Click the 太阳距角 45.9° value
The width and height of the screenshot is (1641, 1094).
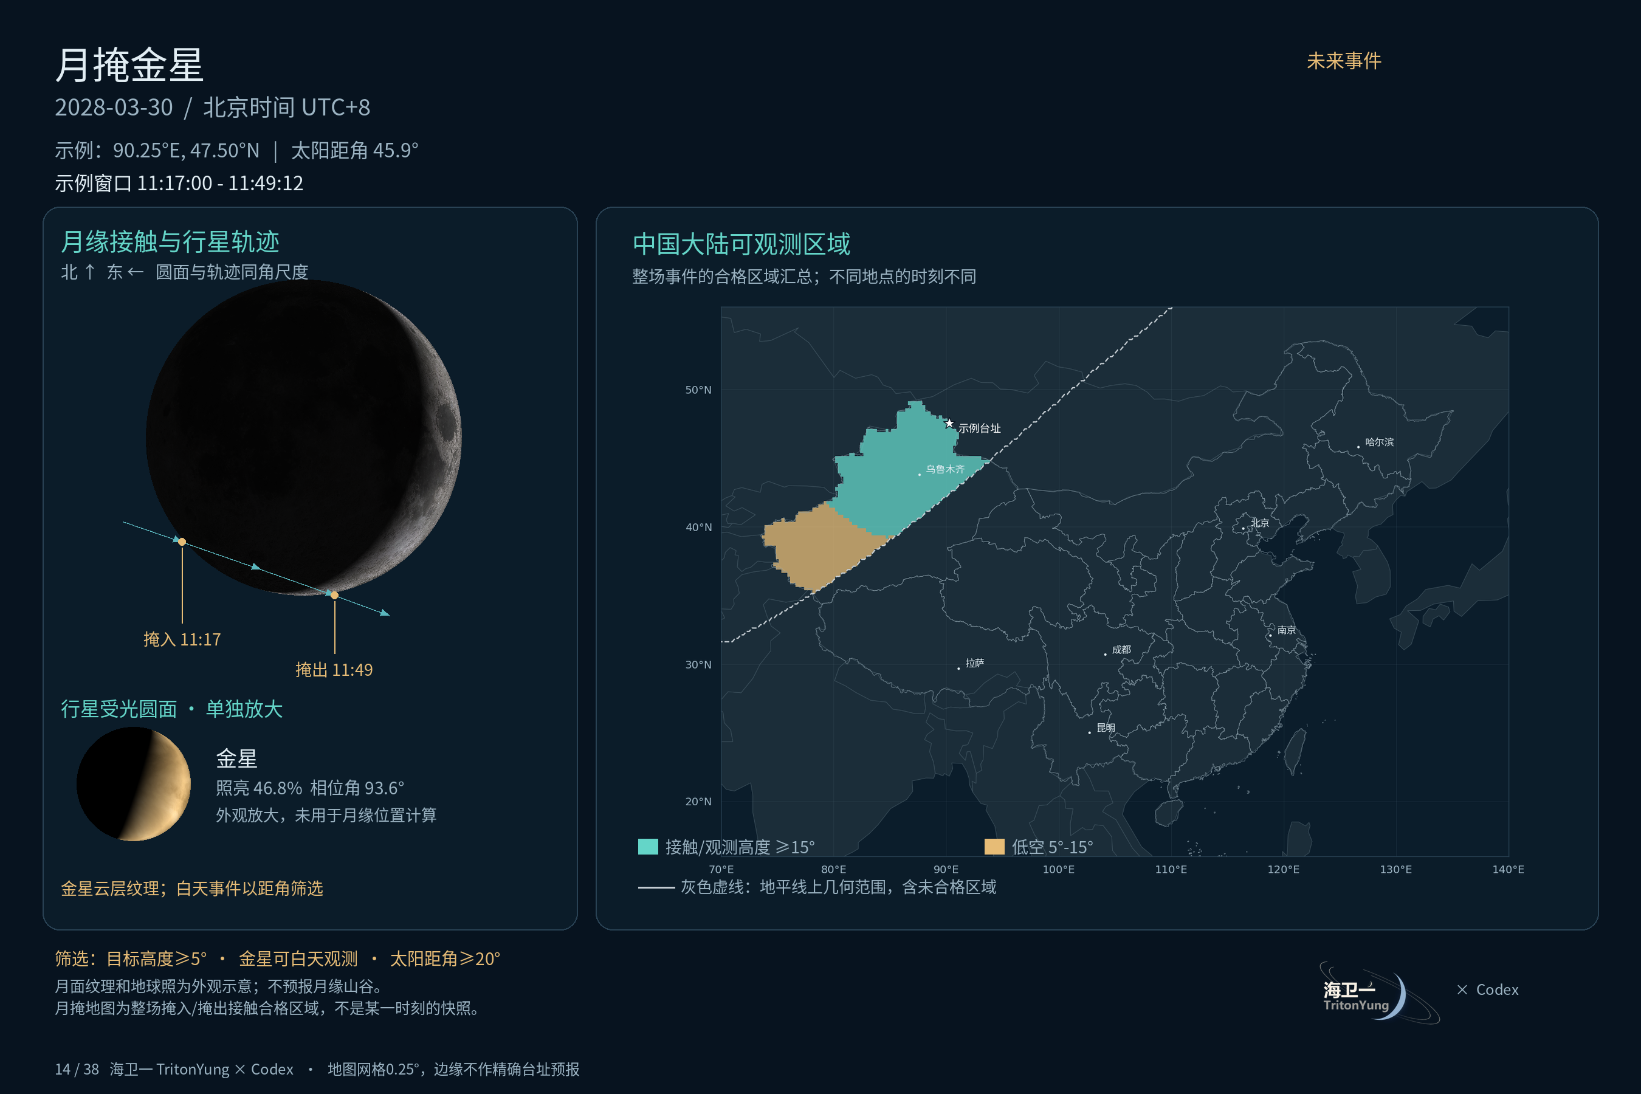[x=354, y=150]
